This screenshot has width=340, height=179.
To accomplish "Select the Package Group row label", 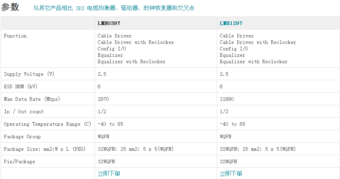I will pyautogui.click(x=22, y=137).
